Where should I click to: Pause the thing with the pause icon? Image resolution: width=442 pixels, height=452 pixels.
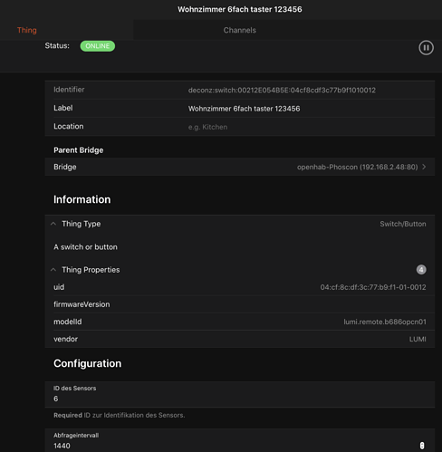[426, 48]
